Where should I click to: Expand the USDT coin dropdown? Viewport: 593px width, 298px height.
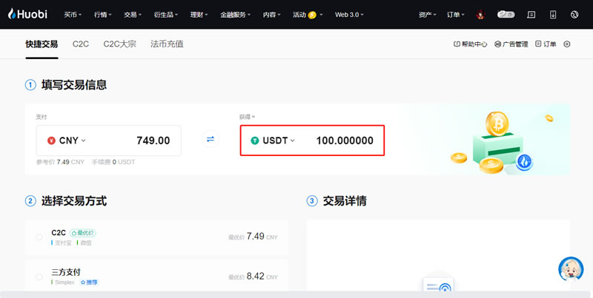coord(273,140)
